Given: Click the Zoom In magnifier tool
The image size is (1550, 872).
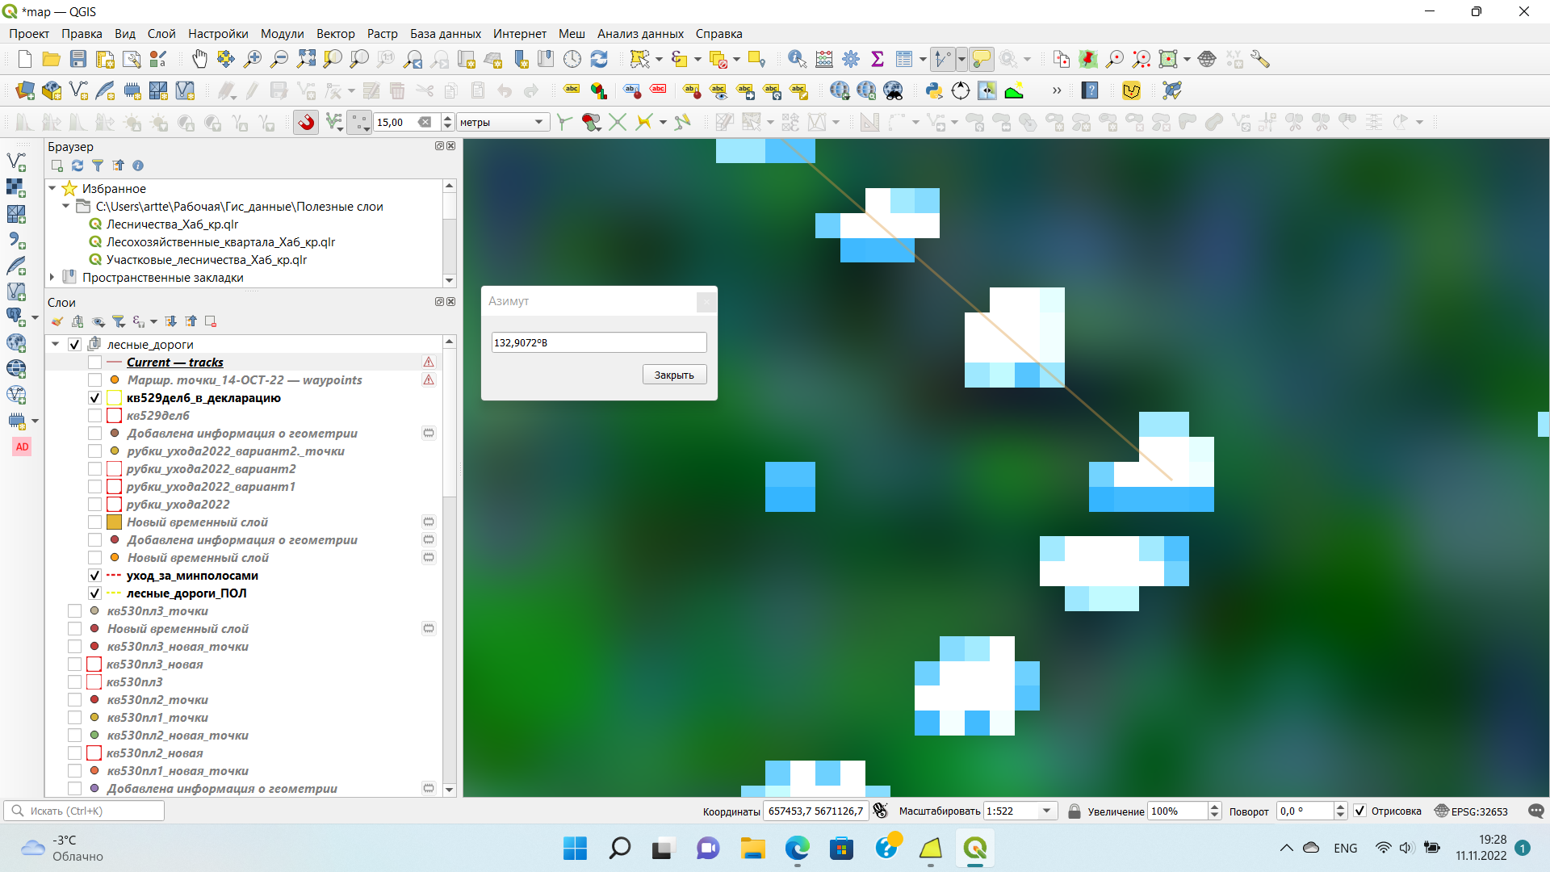Looking at the screenshot, I should click(x=253, y=59).
